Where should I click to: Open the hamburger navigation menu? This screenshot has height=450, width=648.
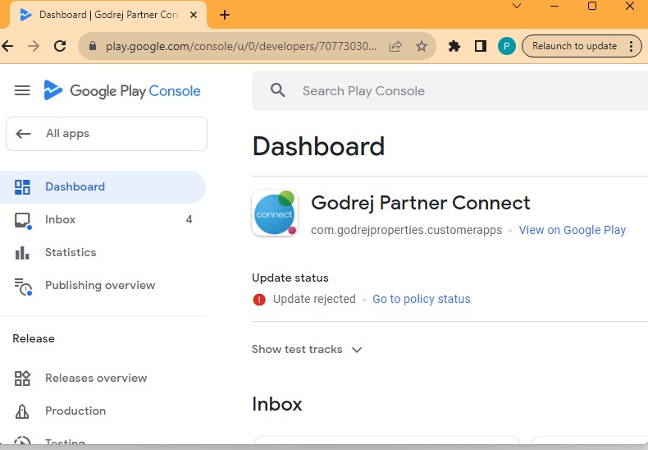(x=22, y=91)
